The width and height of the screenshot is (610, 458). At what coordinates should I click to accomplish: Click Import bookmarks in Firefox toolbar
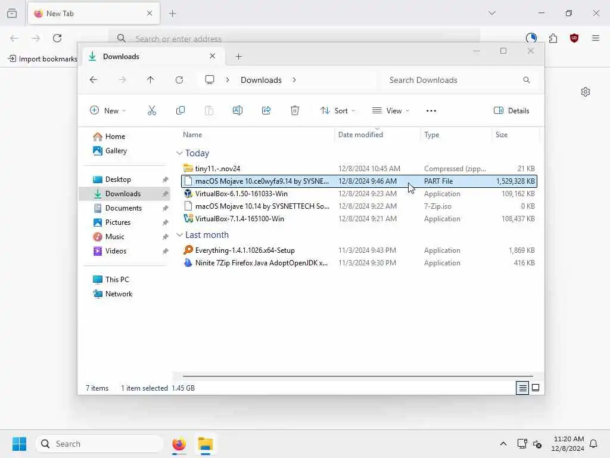tap(43, 59)
